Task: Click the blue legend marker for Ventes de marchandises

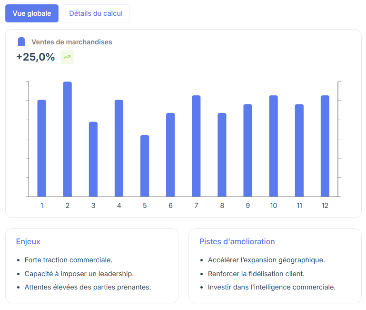Action: point(21,41)
